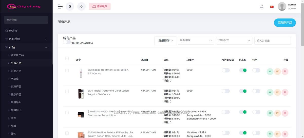Open 品牌 in sidebar

(x=13, y=126)
